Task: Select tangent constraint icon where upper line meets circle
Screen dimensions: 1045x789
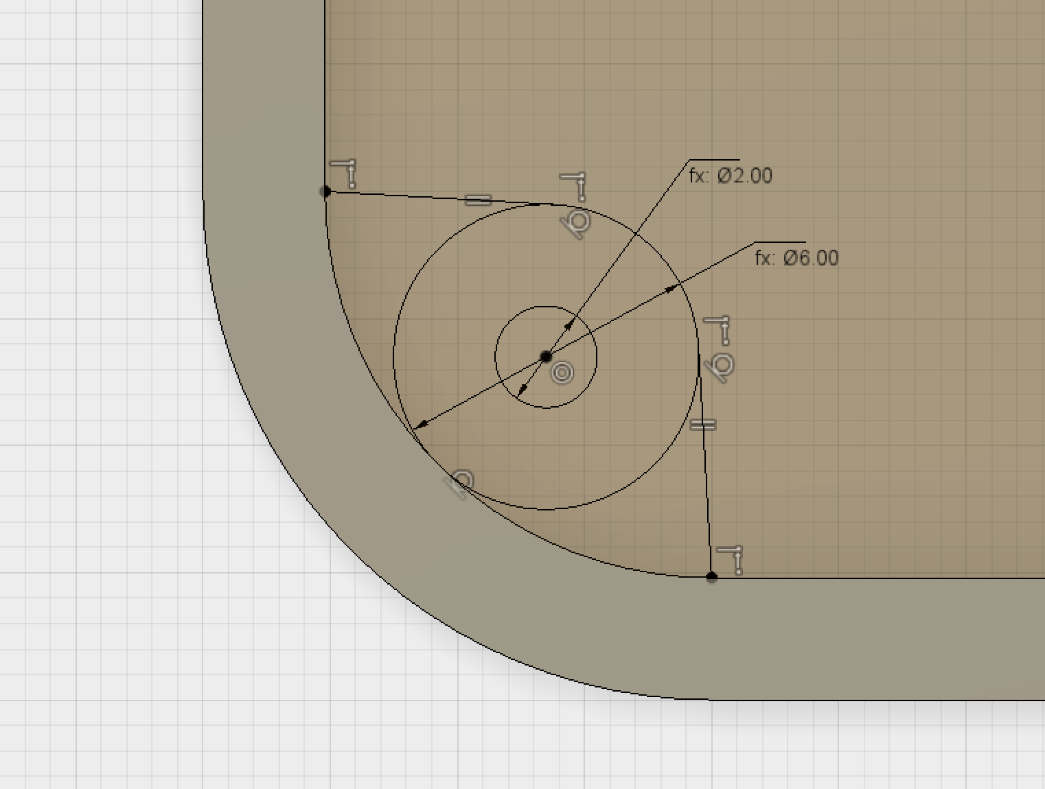Action: (575, 224)
